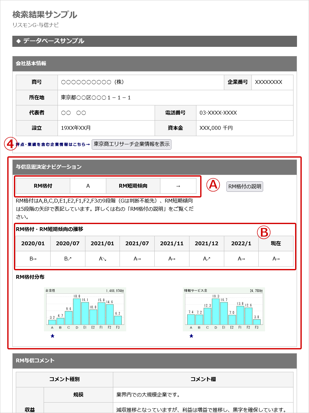
Task: Click blue star under 情報サービス業 chart
Action: click(191, 336)
